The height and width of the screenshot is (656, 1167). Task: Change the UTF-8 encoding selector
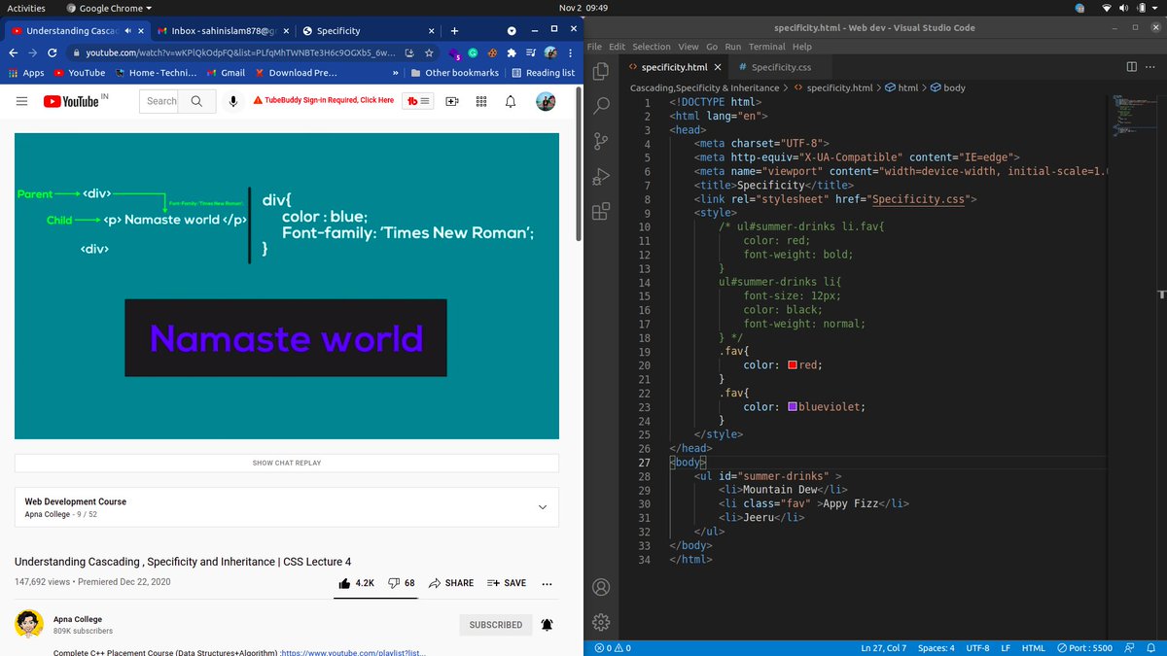[977, 648]
